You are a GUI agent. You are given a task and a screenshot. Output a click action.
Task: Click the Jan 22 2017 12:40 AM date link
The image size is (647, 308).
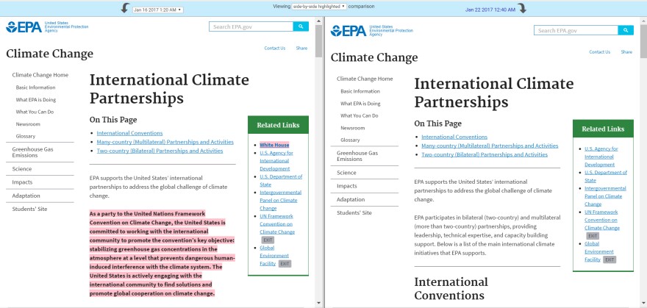[x=490, y=10]
